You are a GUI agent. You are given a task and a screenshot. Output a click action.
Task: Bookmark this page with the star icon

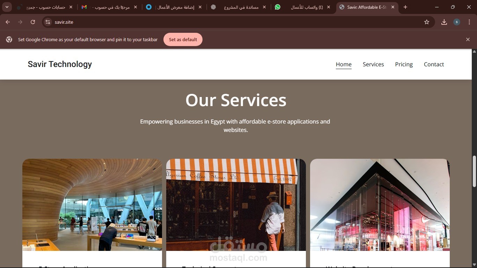click(x=427, y=22)
